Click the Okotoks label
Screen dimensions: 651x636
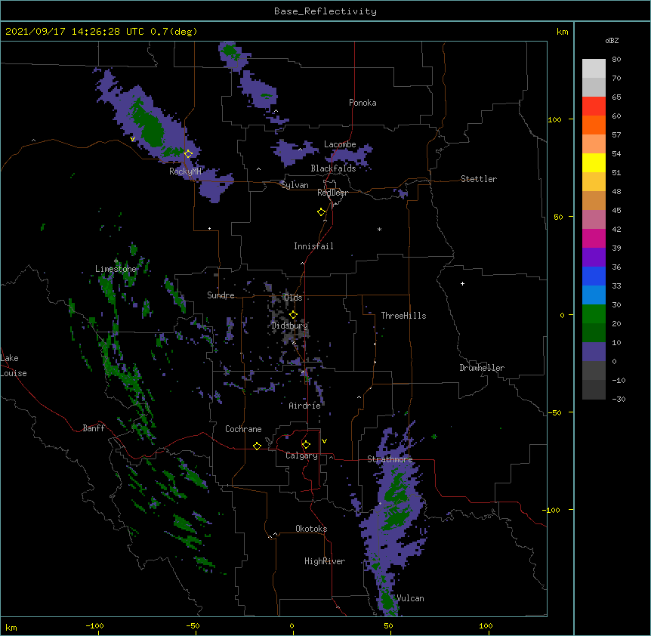(x=311, y=529)
